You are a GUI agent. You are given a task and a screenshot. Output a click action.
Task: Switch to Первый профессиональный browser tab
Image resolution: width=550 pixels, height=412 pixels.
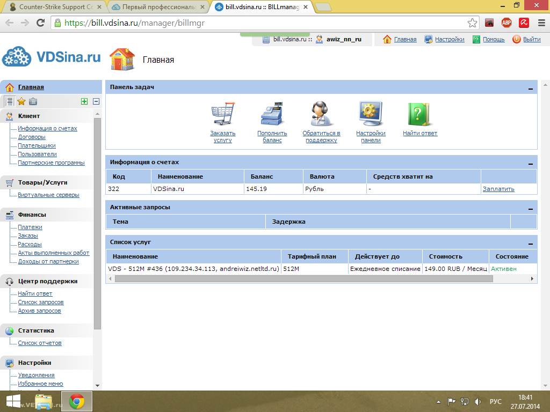click(159, 7)
